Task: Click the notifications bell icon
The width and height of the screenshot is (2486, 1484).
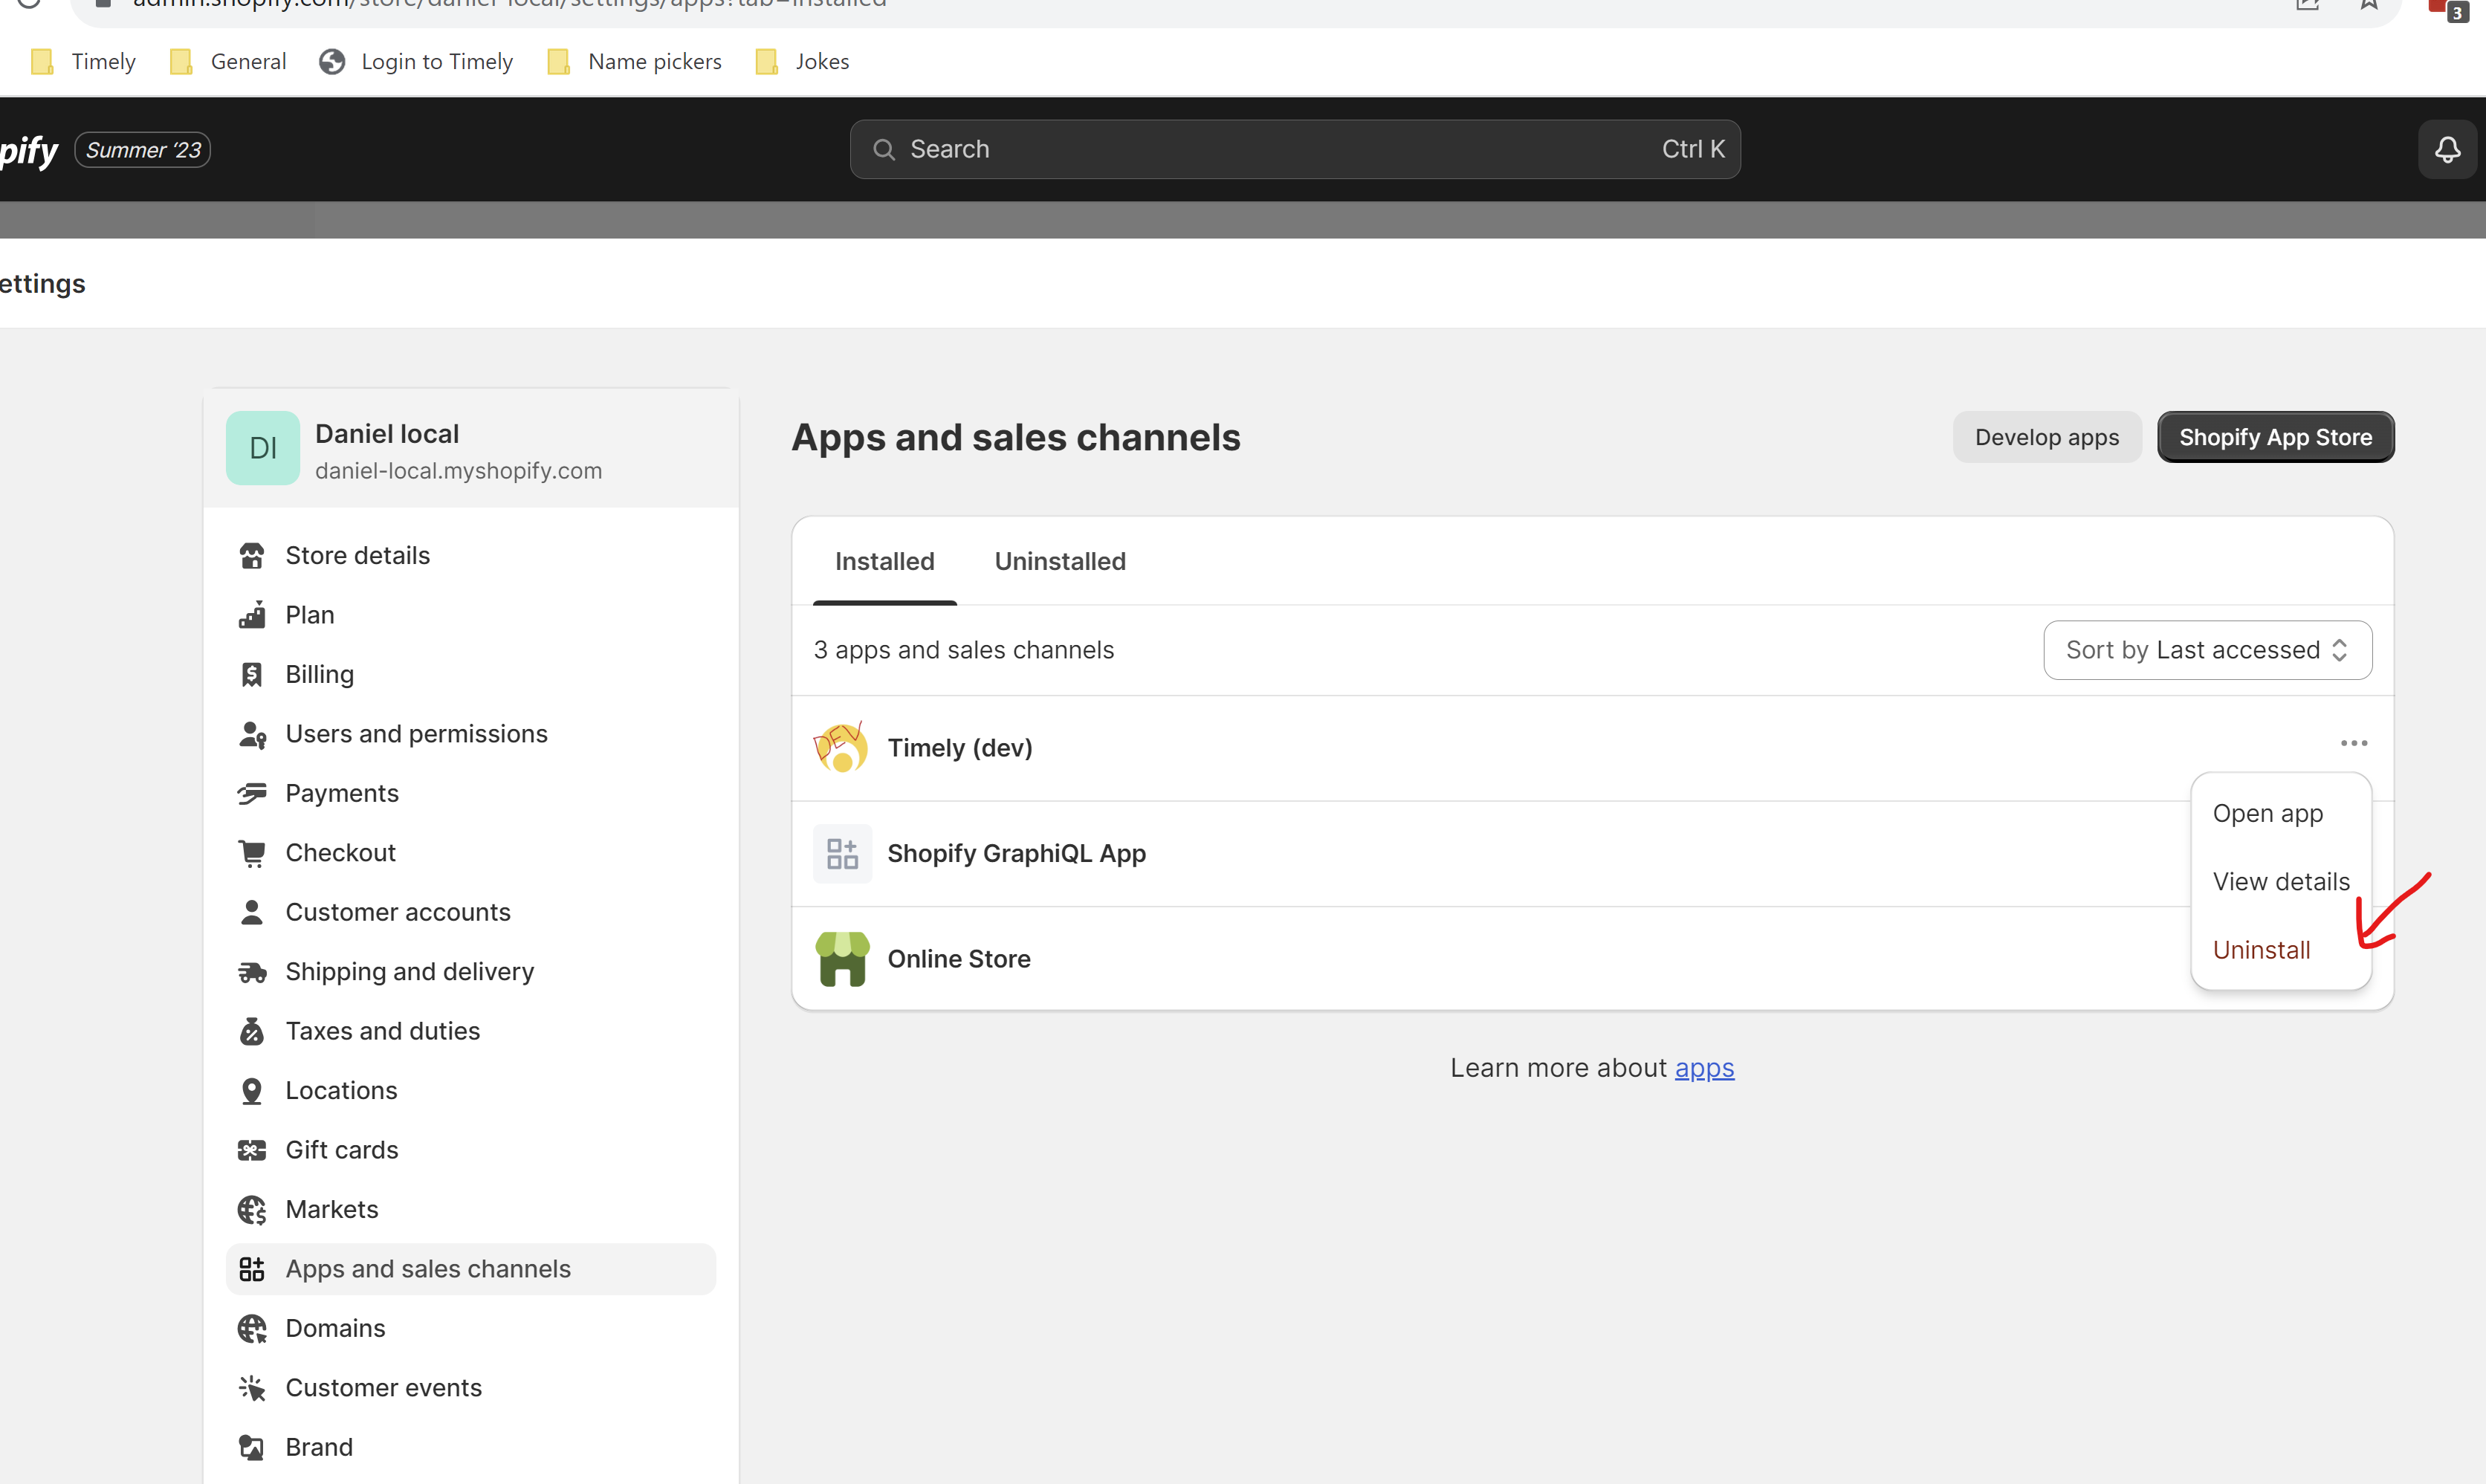Action: (2447, 150)
